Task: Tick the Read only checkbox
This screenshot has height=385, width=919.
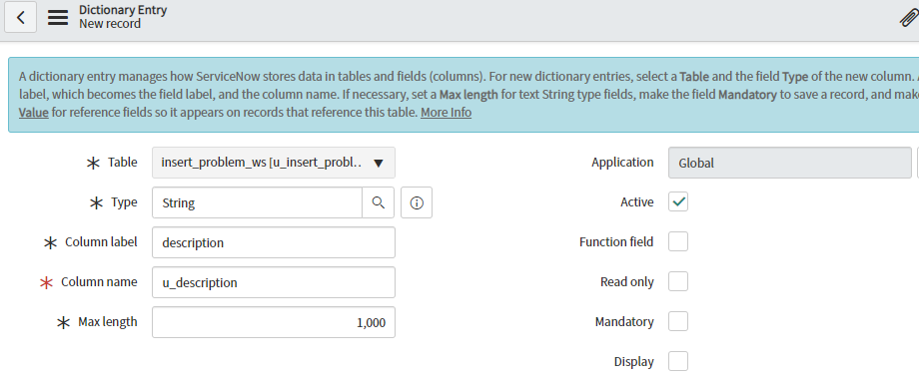Action: (678, 281)
